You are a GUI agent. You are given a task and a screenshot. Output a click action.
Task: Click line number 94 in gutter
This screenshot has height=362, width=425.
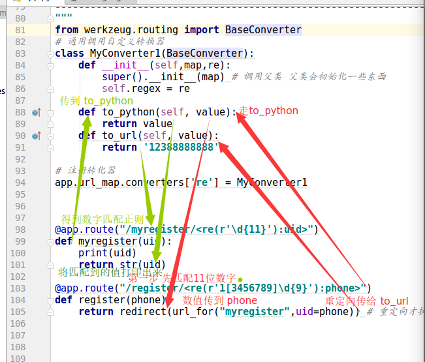20,183
